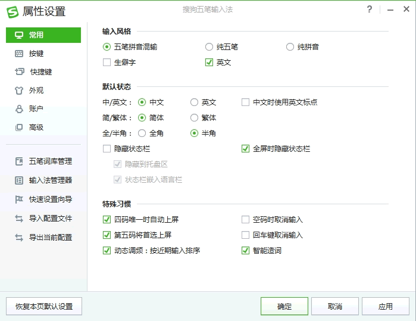Click the shirt icon beside 外观

coord(18,91)
